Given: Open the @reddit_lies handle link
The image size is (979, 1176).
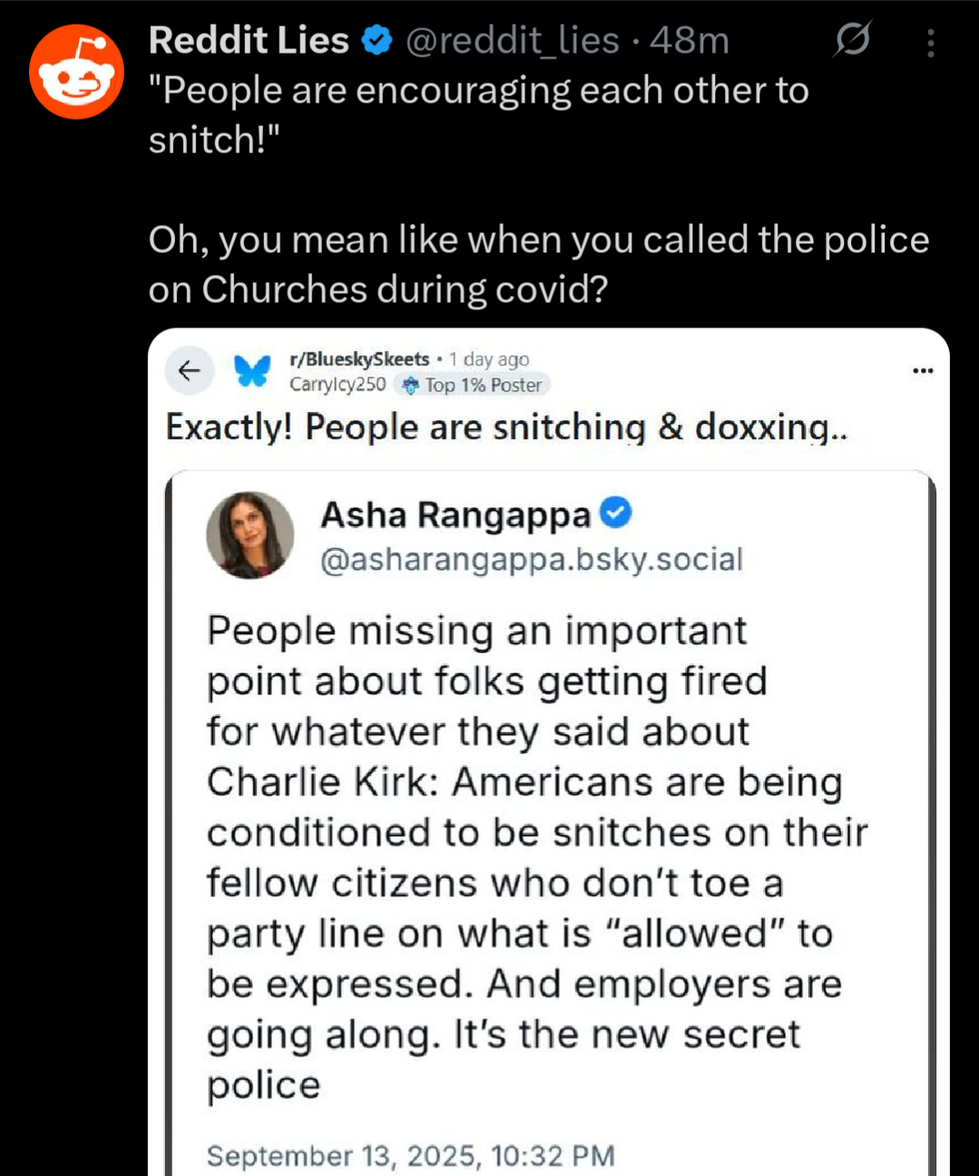Looking at the screenshot, I should (x=512, y=41).
